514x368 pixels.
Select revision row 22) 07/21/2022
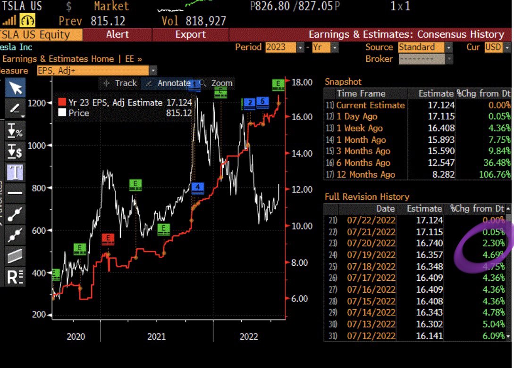(416, 232)
